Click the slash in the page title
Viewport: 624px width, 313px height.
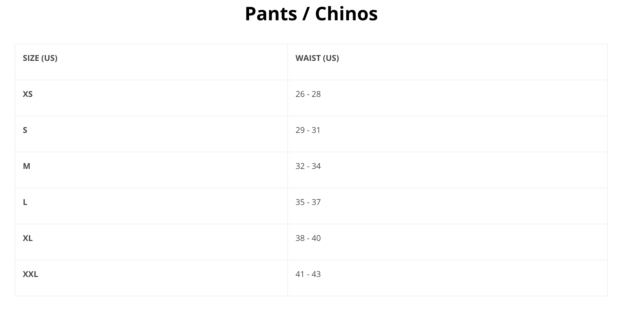coord(306,14)
